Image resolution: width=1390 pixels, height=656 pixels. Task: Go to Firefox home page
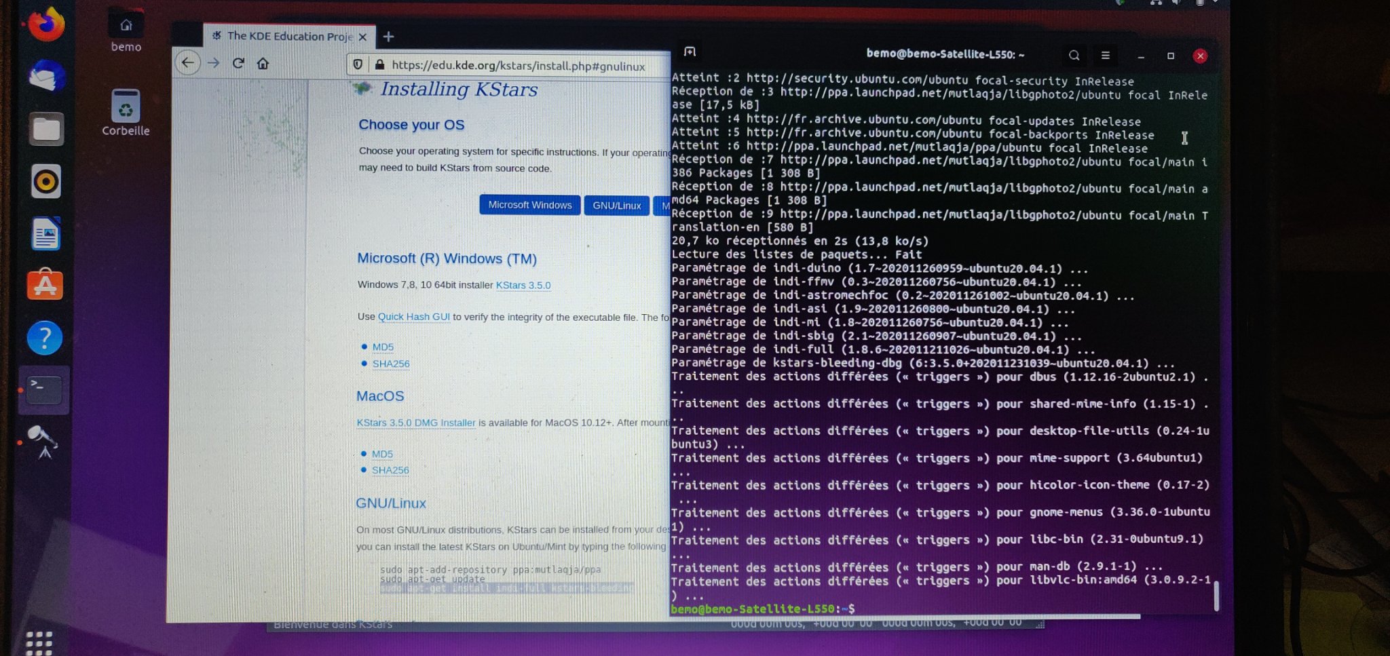[x=263, y=63]
